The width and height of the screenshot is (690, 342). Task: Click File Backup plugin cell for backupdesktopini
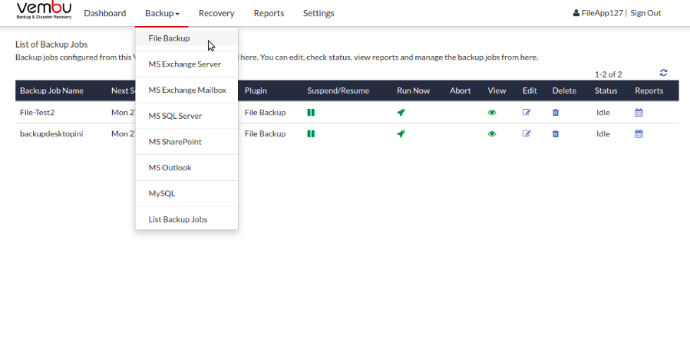pyautogui.click(x=265, y=133)
